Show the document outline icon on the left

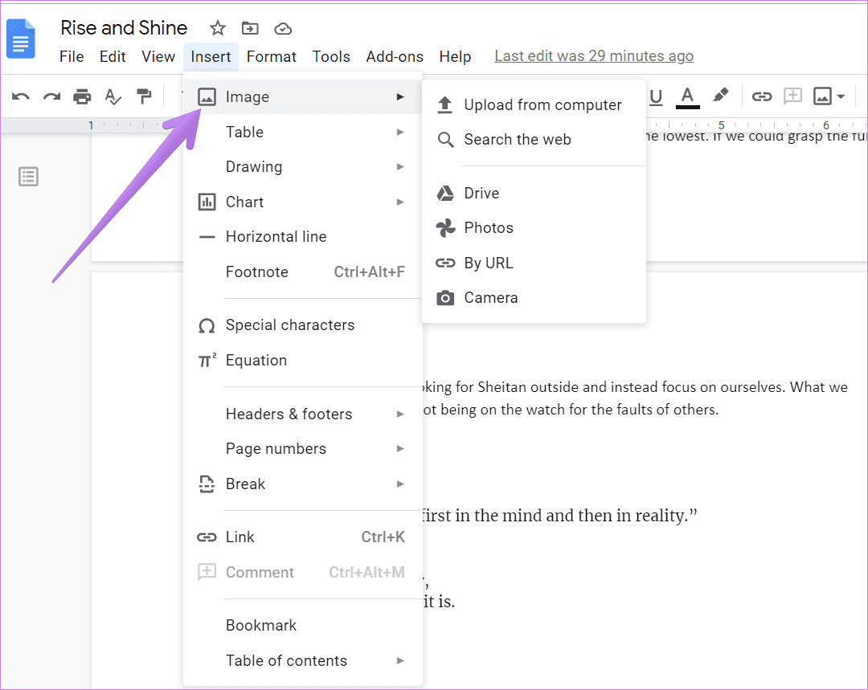coord(28,176)
